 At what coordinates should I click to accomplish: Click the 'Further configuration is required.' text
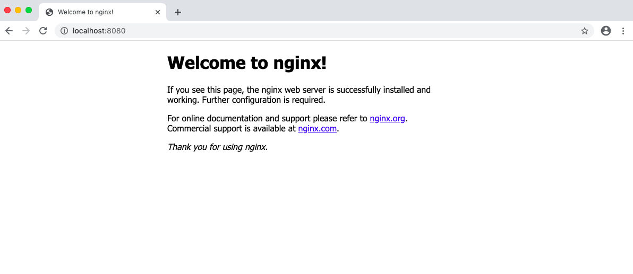tap(263, 100)
